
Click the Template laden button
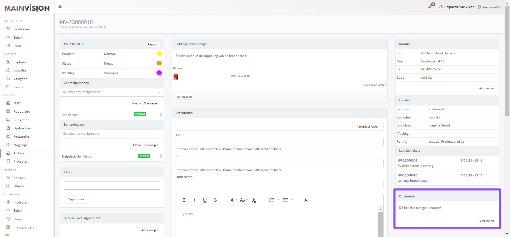pyautogui.click(x=368, y=126)
